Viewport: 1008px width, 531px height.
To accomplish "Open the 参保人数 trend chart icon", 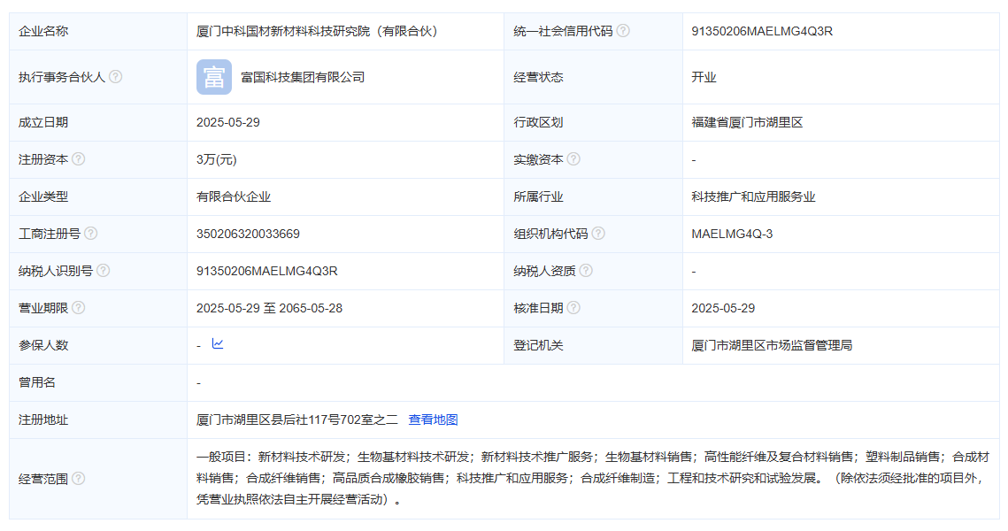I will (218, 344).
